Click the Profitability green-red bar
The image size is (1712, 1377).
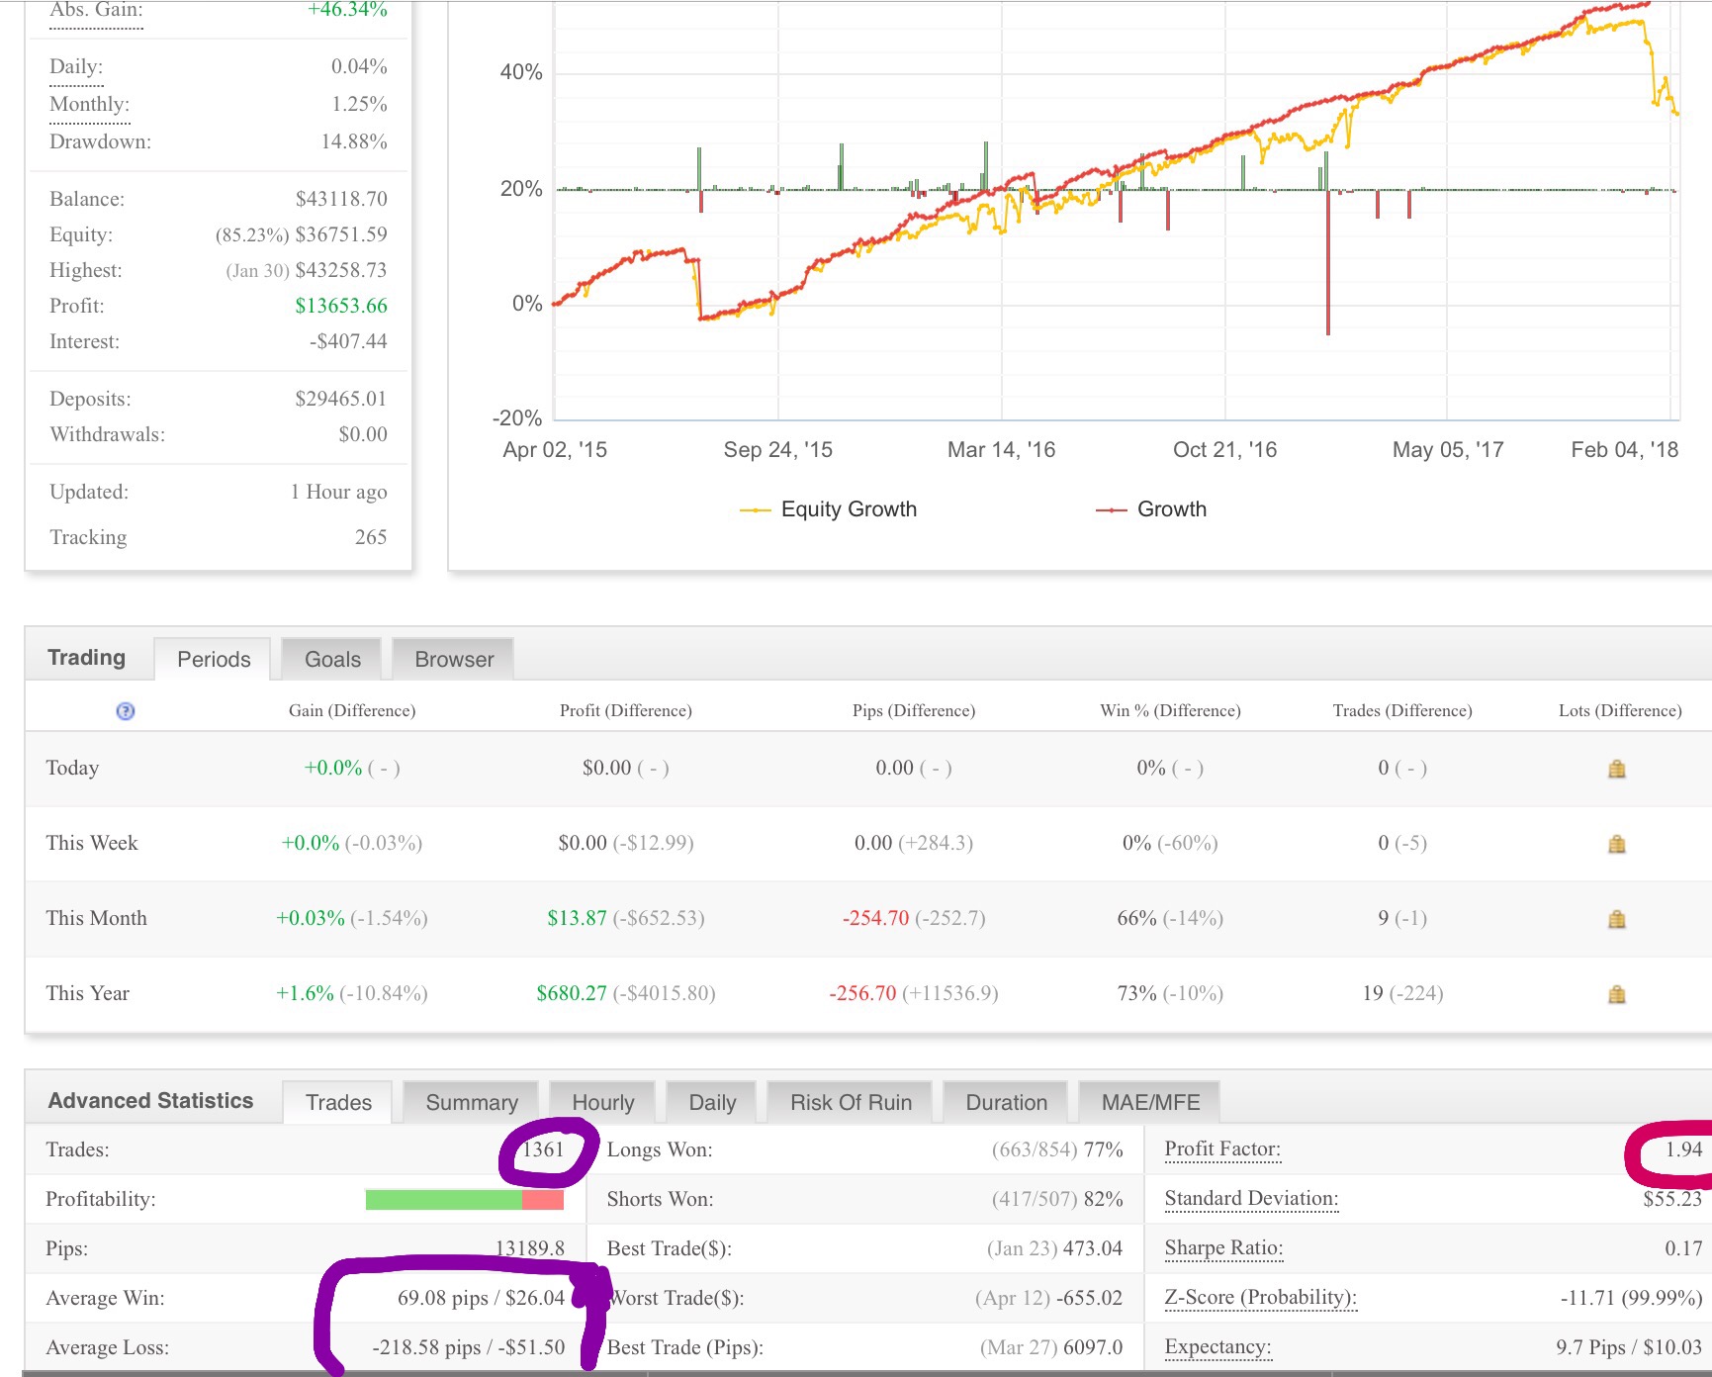pos(464,1199)
